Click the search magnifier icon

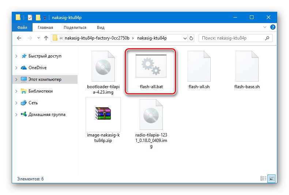pyautogui.click(x=267, y=38)
